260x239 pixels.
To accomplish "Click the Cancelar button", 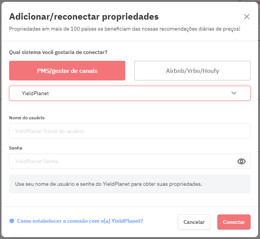I will pyautogui.click(x=194, y=222).
